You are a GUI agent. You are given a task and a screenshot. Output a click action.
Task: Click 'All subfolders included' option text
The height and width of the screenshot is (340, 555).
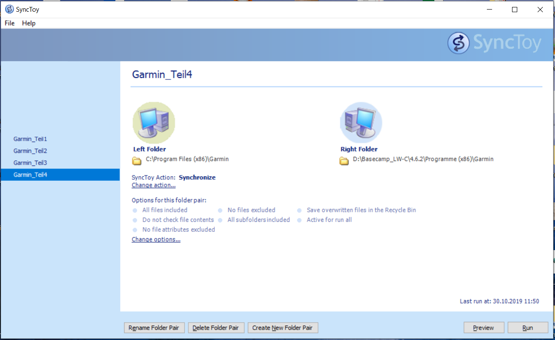pyautogui.click(x=259, y=220)
